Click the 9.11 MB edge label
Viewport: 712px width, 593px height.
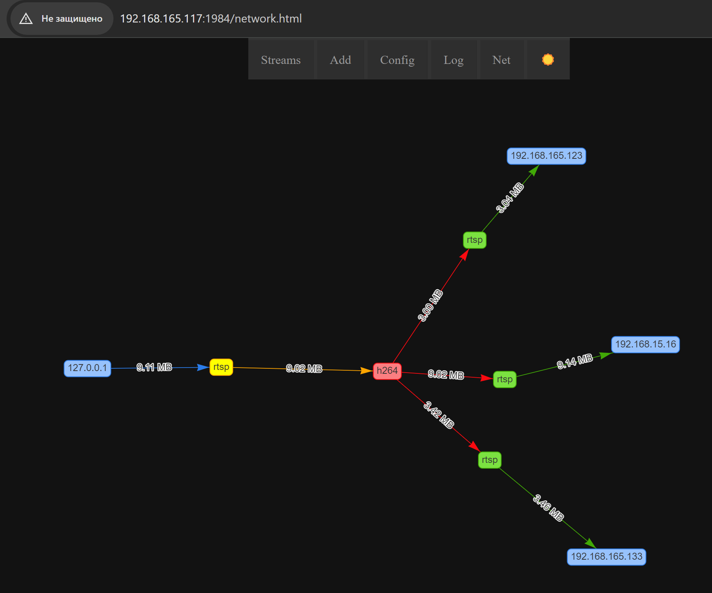[154, 367]
